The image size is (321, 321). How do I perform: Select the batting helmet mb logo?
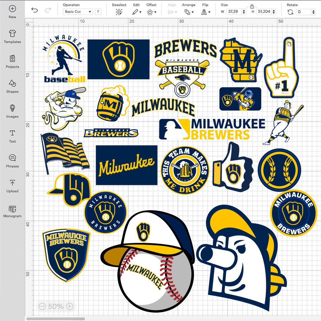(69, 190)
